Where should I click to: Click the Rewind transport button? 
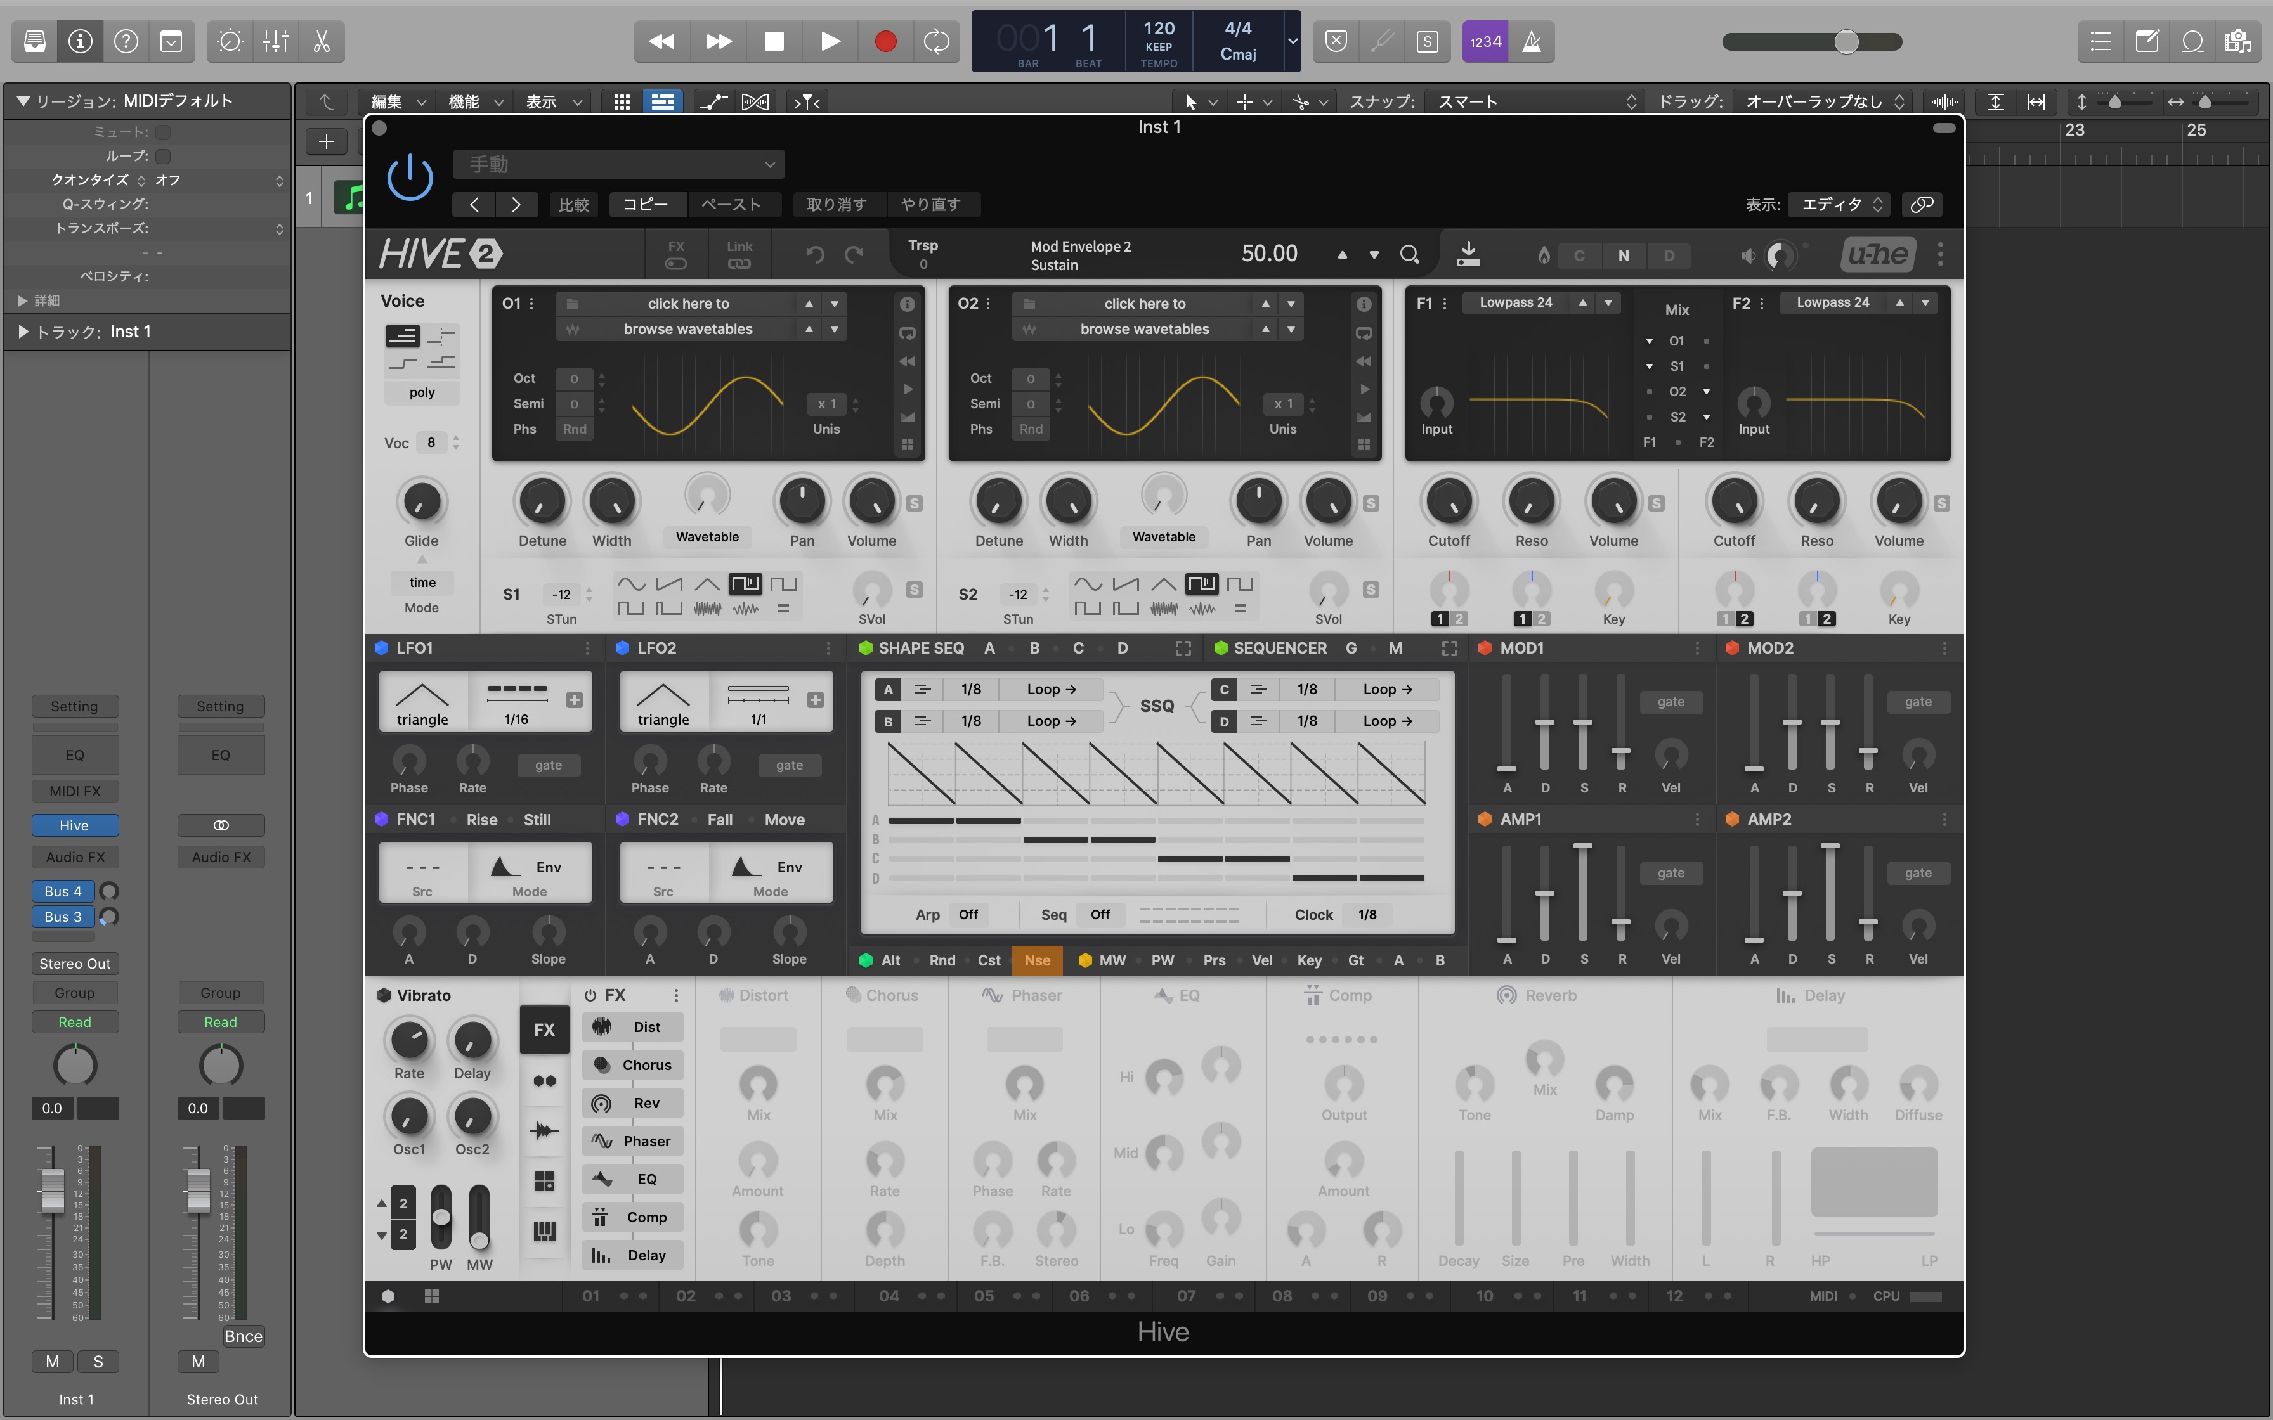[x=661, y=41]
